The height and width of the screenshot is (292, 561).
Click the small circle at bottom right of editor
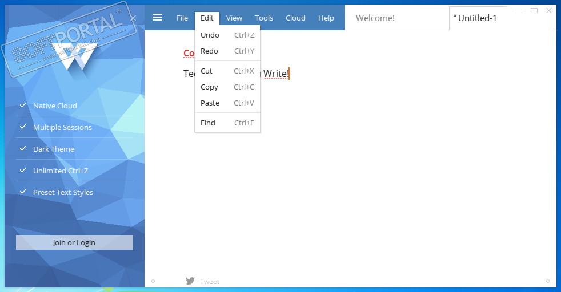pos(548,281)
